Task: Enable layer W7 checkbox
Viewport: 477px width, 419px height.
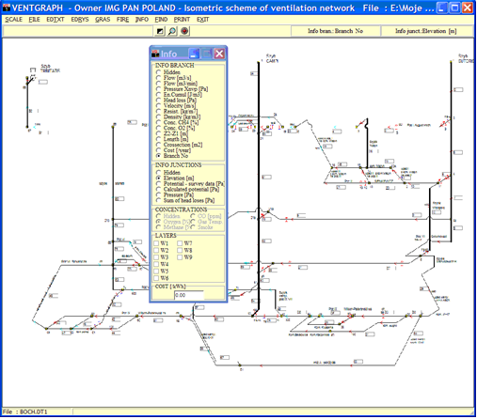Action: [180, 243]
